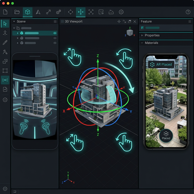Click the round AR Placed badge

[166, 135]
